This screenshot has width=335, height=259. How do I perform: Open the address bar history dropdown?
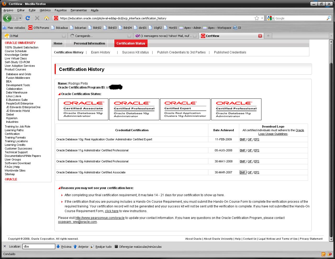pyautogui.click(x=262, y=18)
